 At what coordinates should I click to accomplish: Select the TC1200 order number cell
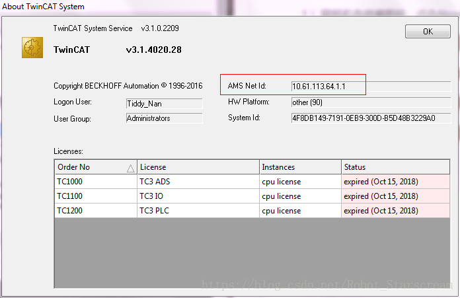[96, 211]
